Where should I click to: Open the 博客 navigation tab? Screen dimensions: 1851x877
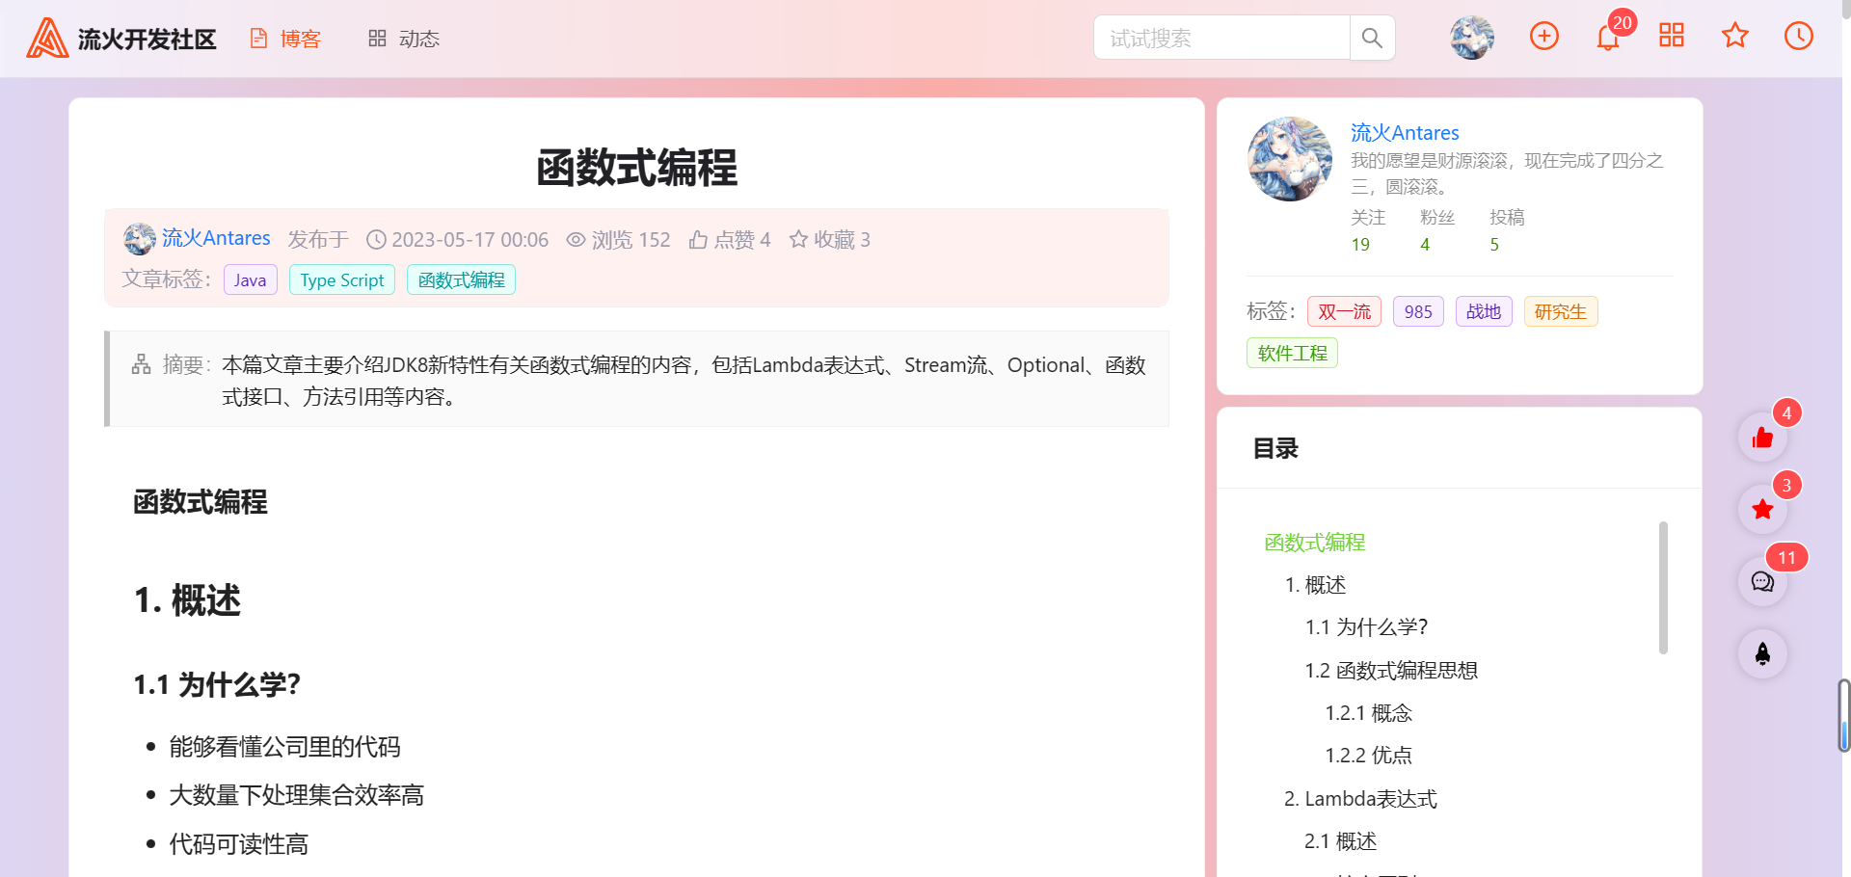(285, 39)
